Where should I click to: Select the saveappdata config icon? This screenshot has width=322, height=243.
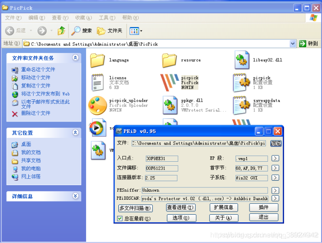tap(242, 105)
